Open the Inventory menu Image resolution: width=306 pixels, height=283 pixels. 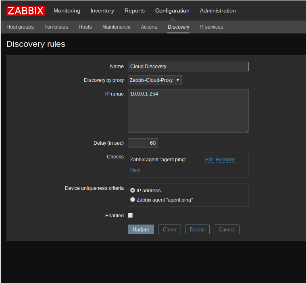[102, 11]
